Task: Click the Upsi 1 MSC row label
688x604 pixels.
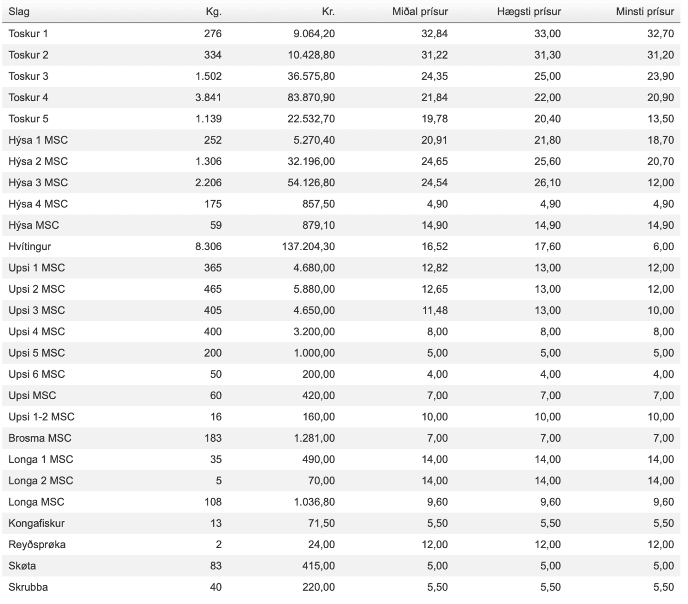Action: point(37,268)
